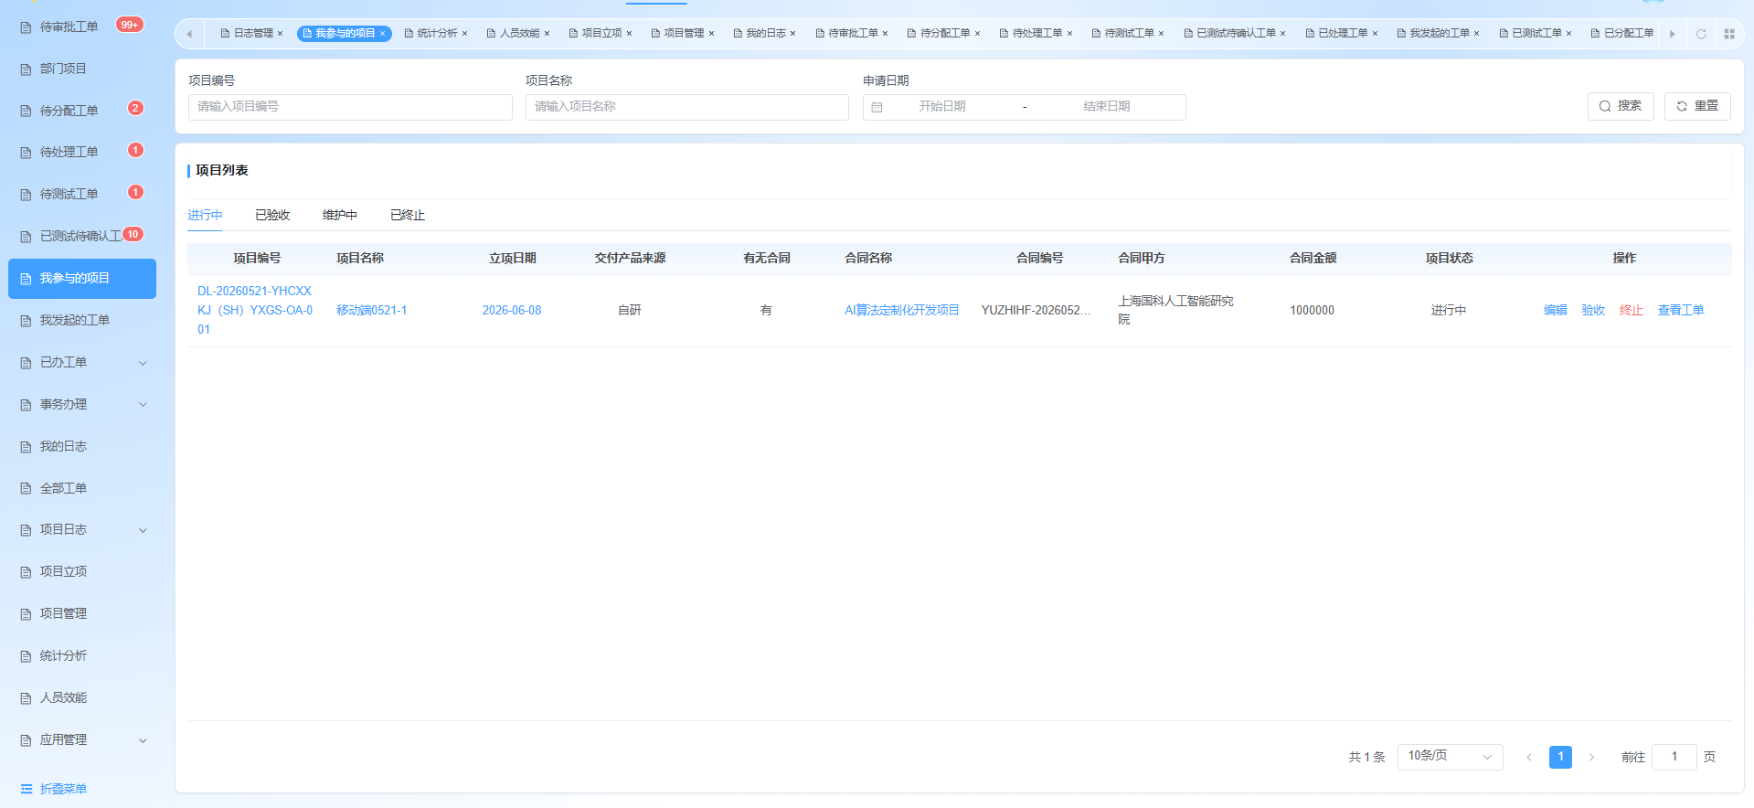The image size is (1754, 808).
Task: Close the 人员效能 tab
Action: coord(547,34)
